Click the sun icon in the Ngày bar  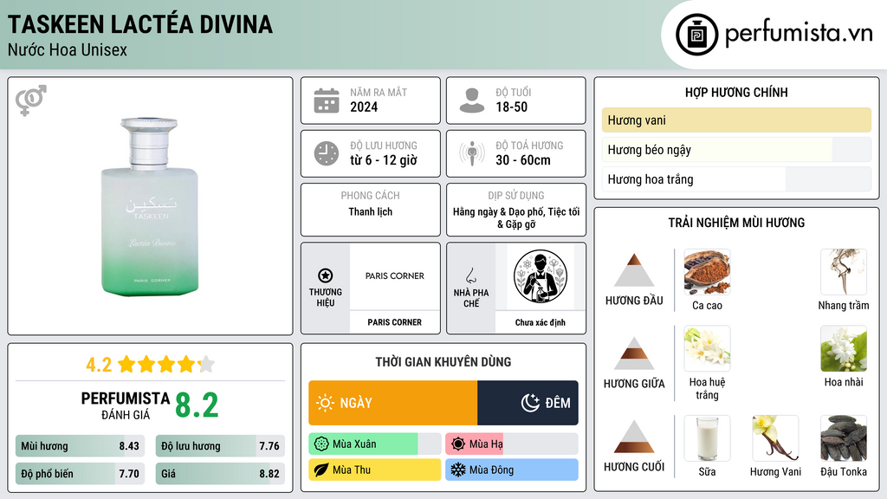325,403
